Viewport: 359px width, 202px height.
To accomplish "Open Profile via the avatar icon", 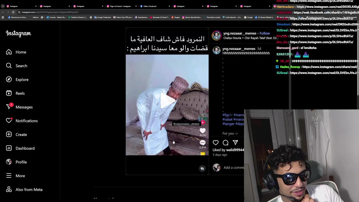I will 9,162.
